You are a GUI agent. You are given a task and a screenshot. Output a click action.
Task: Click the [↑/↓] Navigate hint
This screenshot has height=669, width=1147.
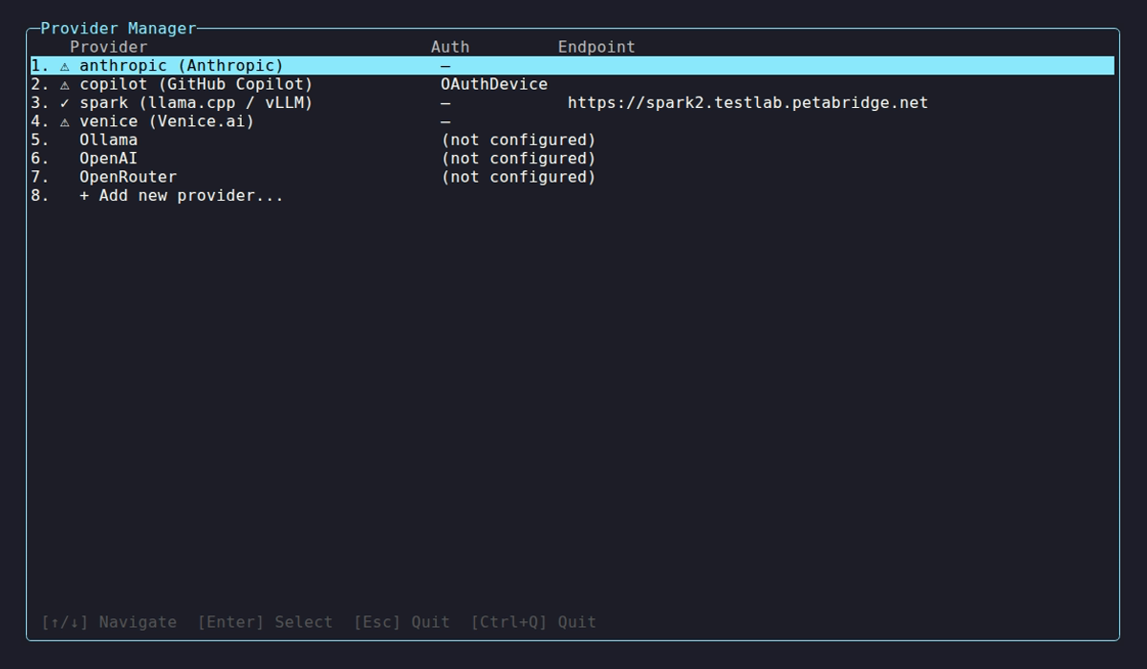point(109,622)
